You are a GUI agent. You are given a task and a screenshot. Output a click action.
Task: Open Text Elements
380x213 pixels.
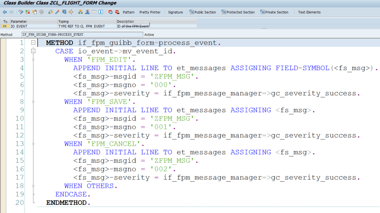[309, 12]
